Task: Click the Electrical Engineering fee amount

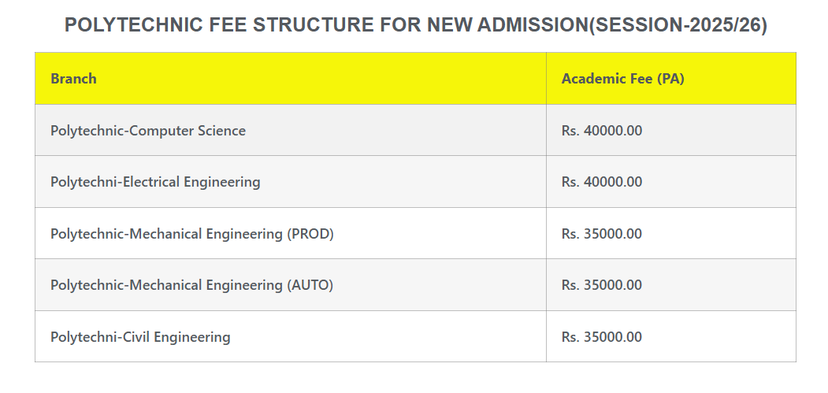Action: [x=602, y=182]
